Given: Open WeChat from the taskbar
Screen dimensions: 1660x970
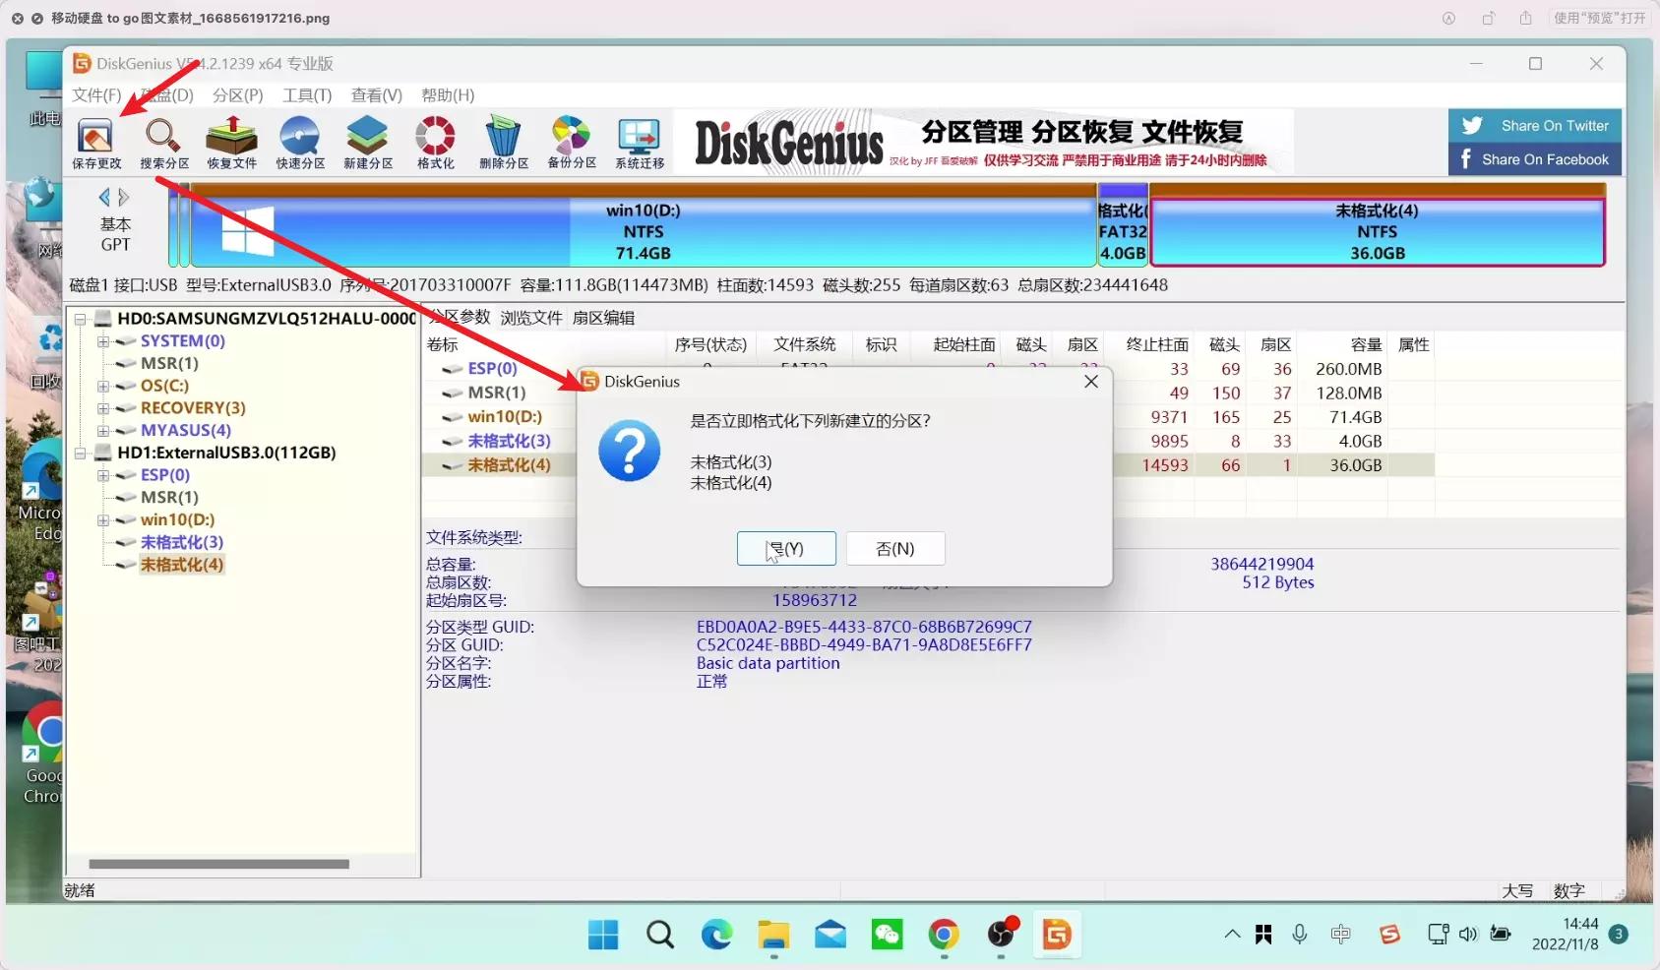Looking at the screenshot, I should (888, 935).
